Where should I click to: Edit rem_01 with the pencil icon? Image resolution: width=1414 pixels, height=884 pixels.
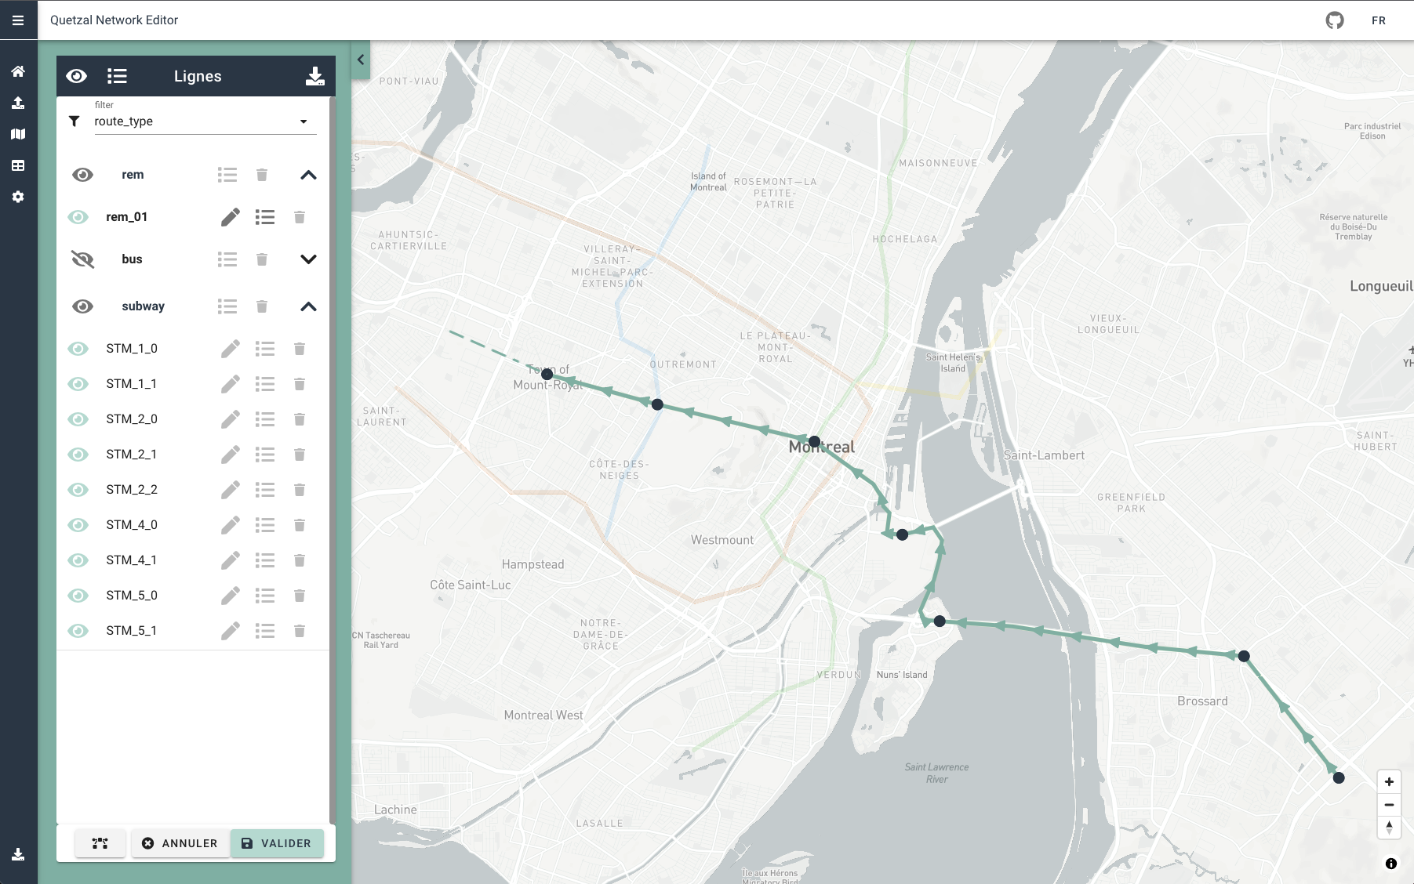click(x=229, y=217)
